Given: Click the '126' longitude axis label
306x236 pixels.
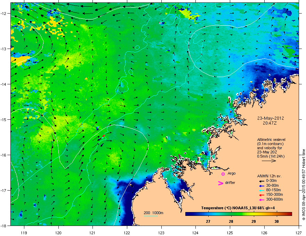Looking at the screenshot, I should [x=264, y=233].
